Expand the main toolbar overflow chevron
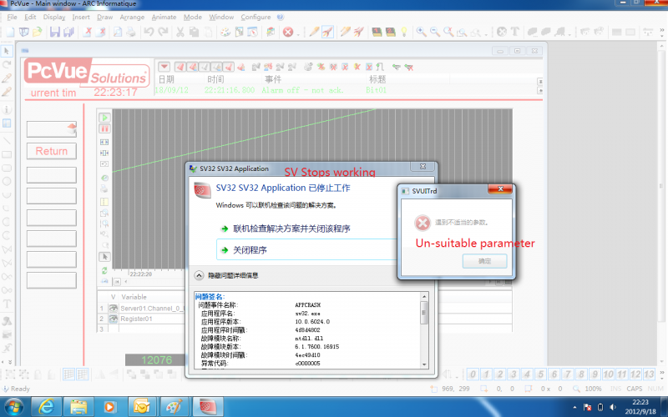The image size is (668, 417). (x=661, y=32)
